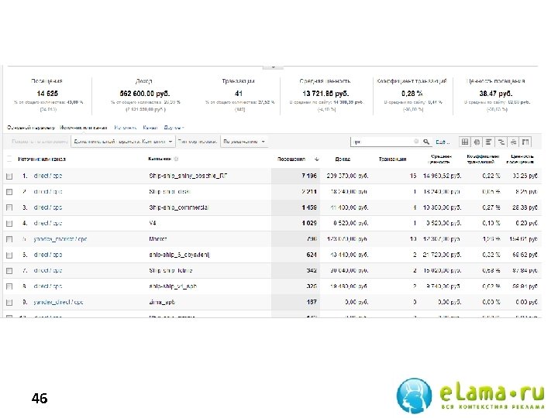The image size is (558, 418).
Task: Switch to the Data table view icon
Action: 465,142
